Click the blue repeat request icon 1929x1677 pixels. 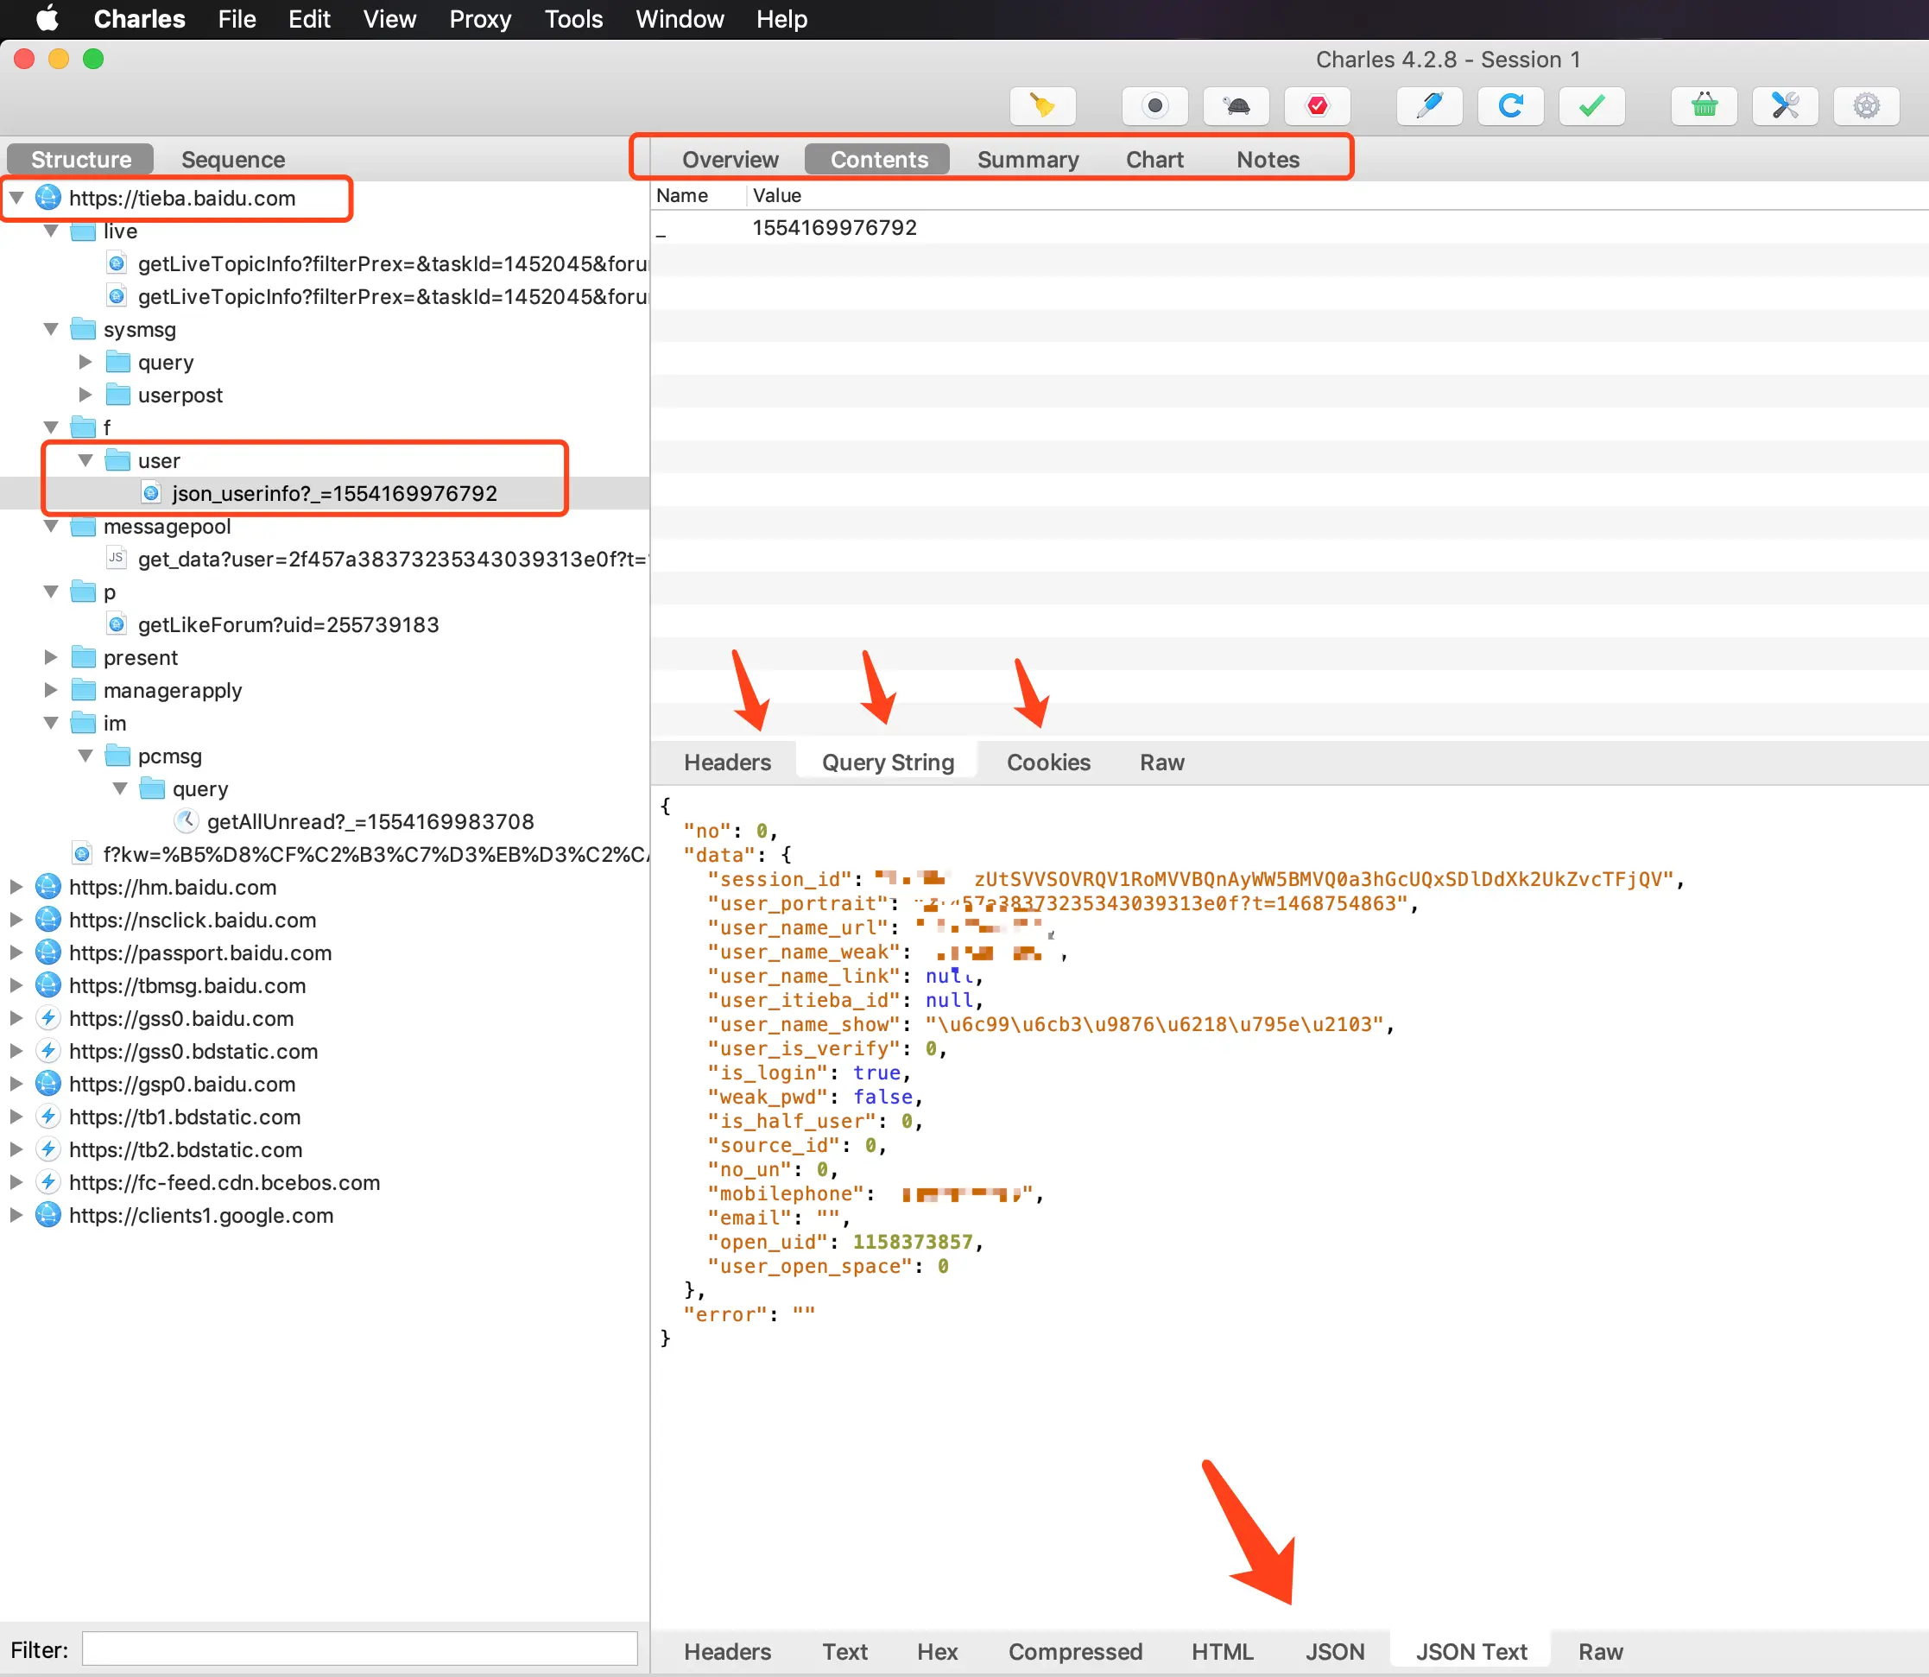(x=1510, y=105)
